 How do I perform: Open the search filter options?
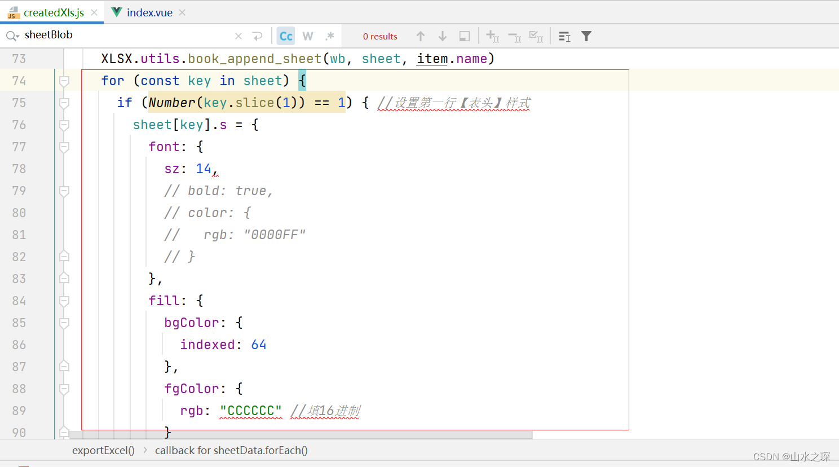pyautogui.click(x=586, y=36)
